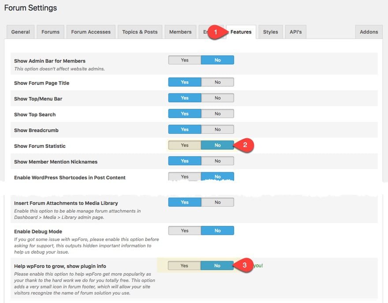Open the Members tab
388x303 pixels.
tap(180, 32)
